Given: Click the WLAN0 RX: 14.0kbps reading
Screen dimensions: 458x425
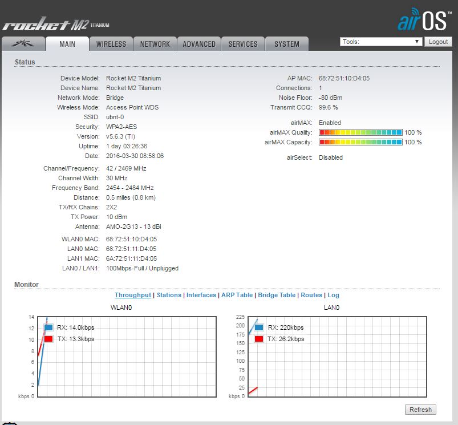Looking at the screenshot, I should [x=76, y=327].
